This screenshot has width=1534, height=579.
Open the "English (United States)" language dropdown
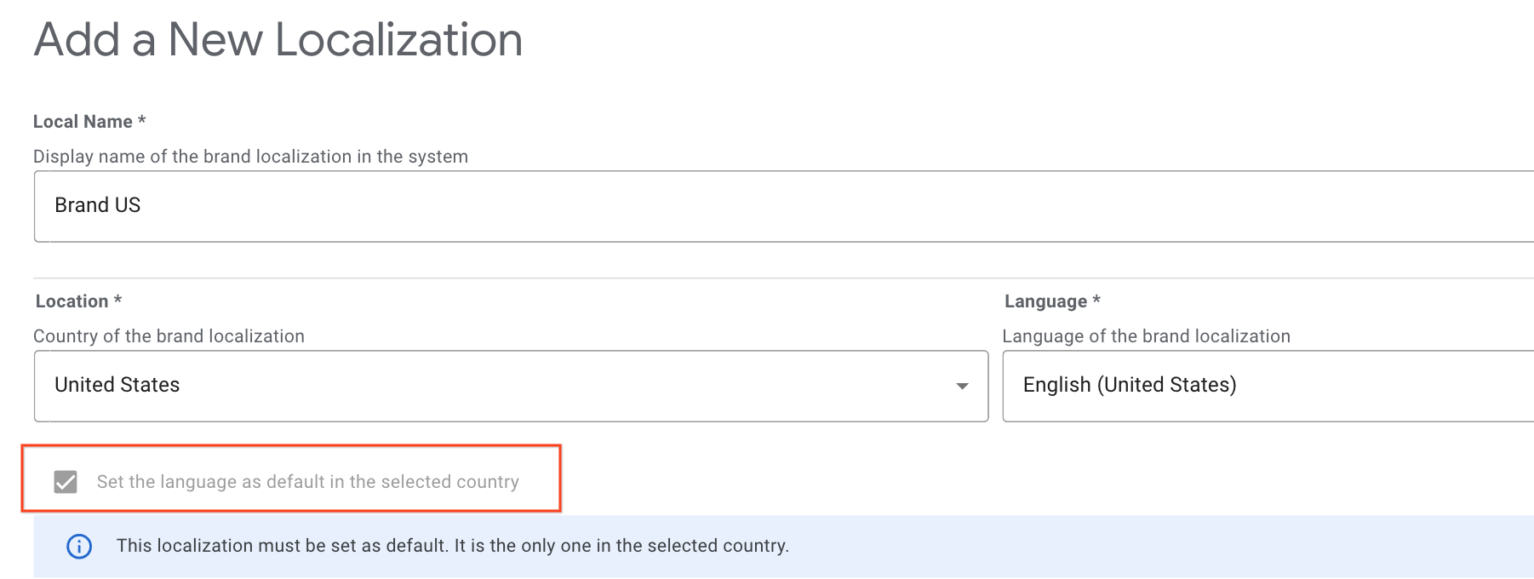click(x=1267, y=386)
